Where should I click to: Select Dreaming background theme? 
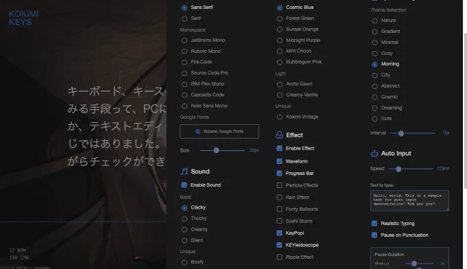click(375, 108)
